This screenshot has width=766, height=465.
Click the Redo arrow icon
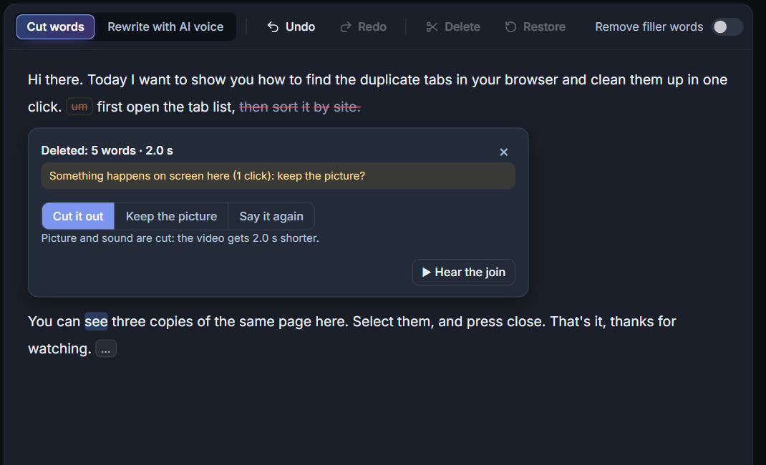point(345,27)
